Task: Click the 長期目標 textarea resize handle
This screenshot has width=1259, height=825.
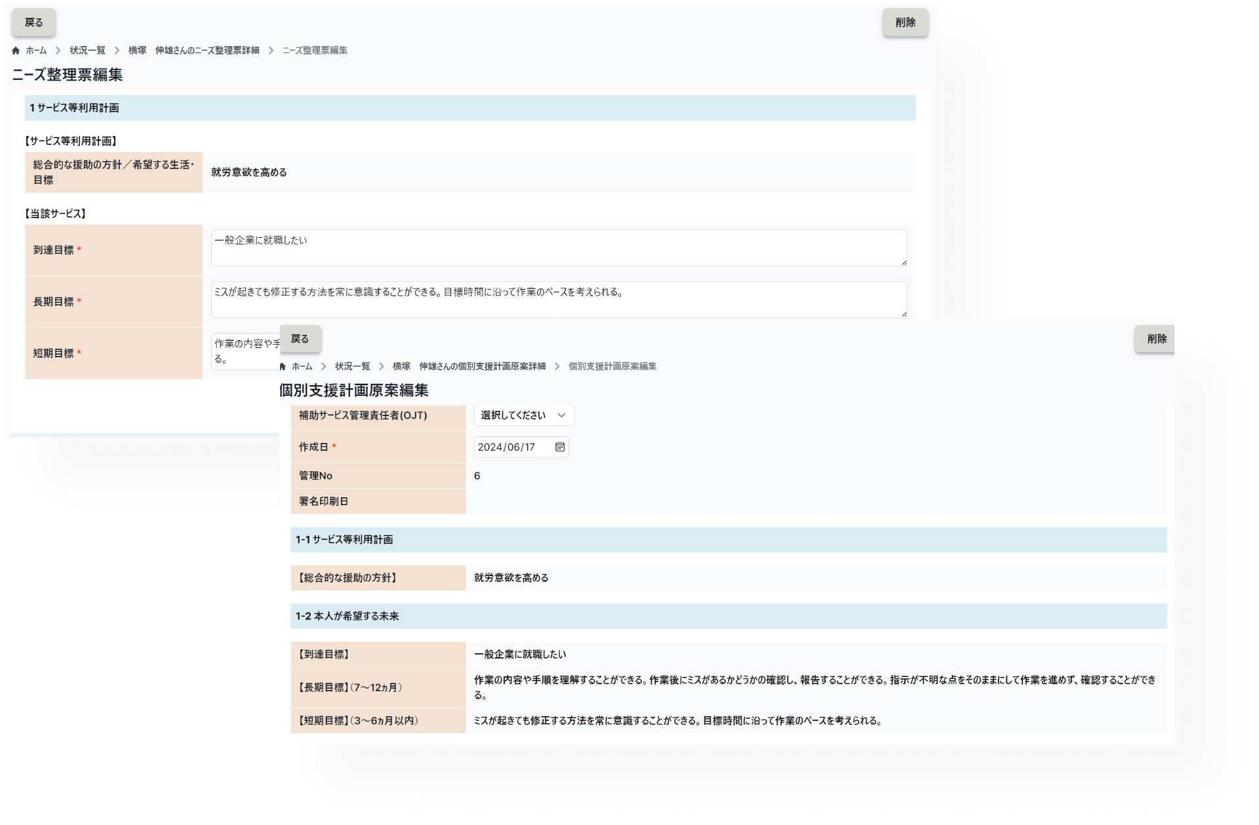Action: coord(904,314)
